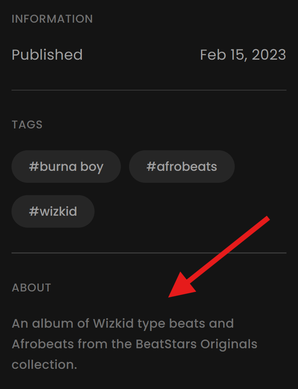This screenshot has width=298, height=389.
Task: Click "BeatStars Originals" in the description
Action: click(196, 344)
